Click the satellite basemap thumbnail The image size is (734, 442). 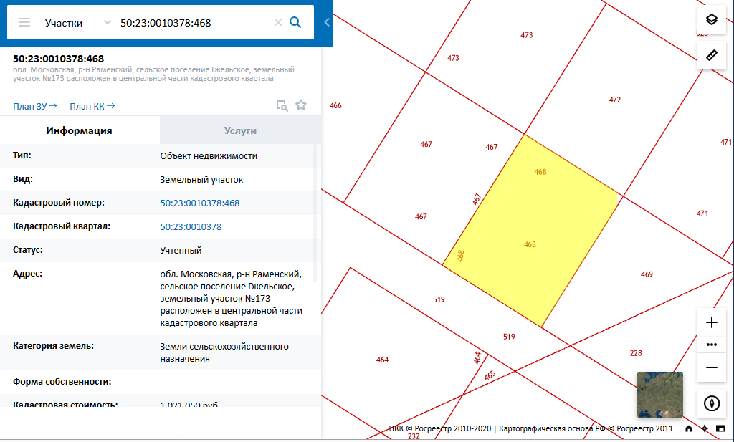(660, 395)
